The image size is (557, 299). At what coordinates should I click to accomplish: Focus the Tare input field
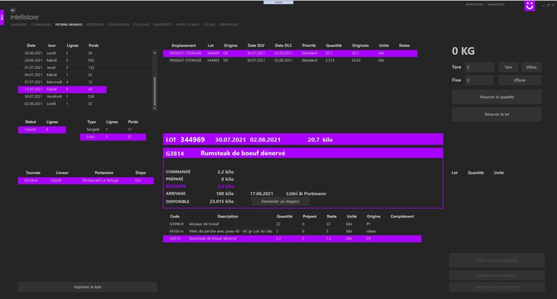479,67
